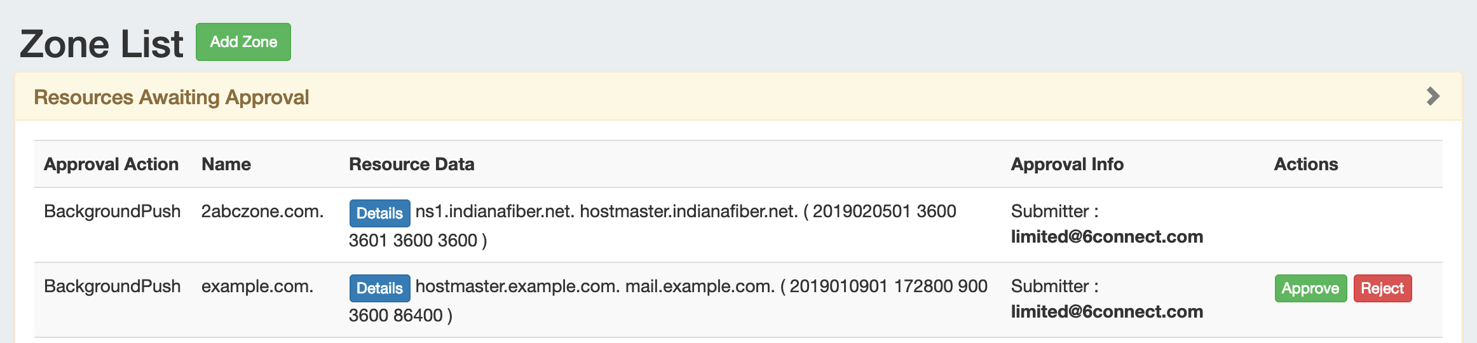
Task: Collapse the Resources Awaiting Approval chevron arrow
Action: 1433,97
